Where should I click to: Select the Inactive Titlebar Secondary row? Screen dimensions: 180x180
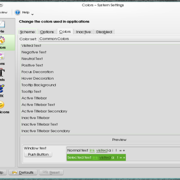(100, 131)
